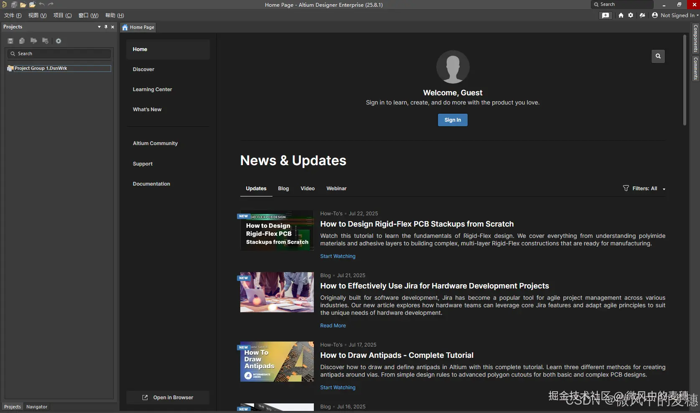
Task: Open the 帮助 (H) menu
Action: pyautogui.click(x=115, y=15)
